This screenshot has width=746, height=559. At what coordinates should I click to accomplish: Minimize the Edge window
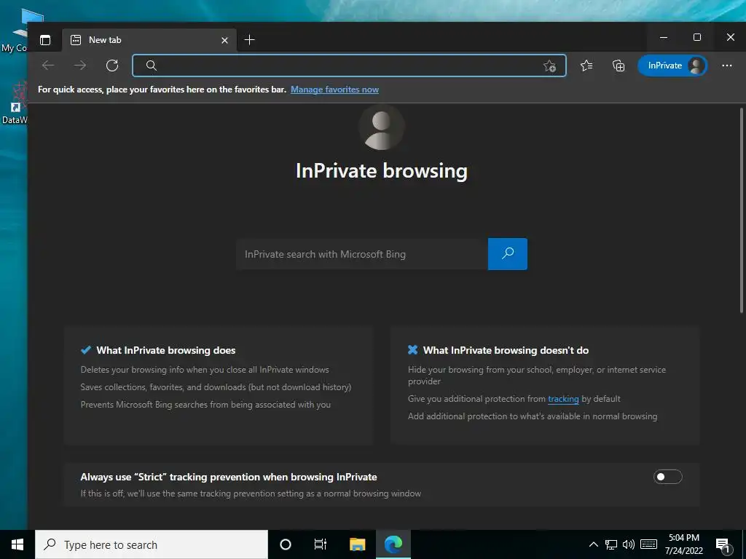664,37
